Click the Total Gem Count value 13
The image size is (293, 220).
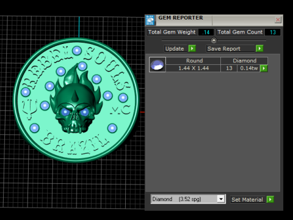[x=273, y=32]
